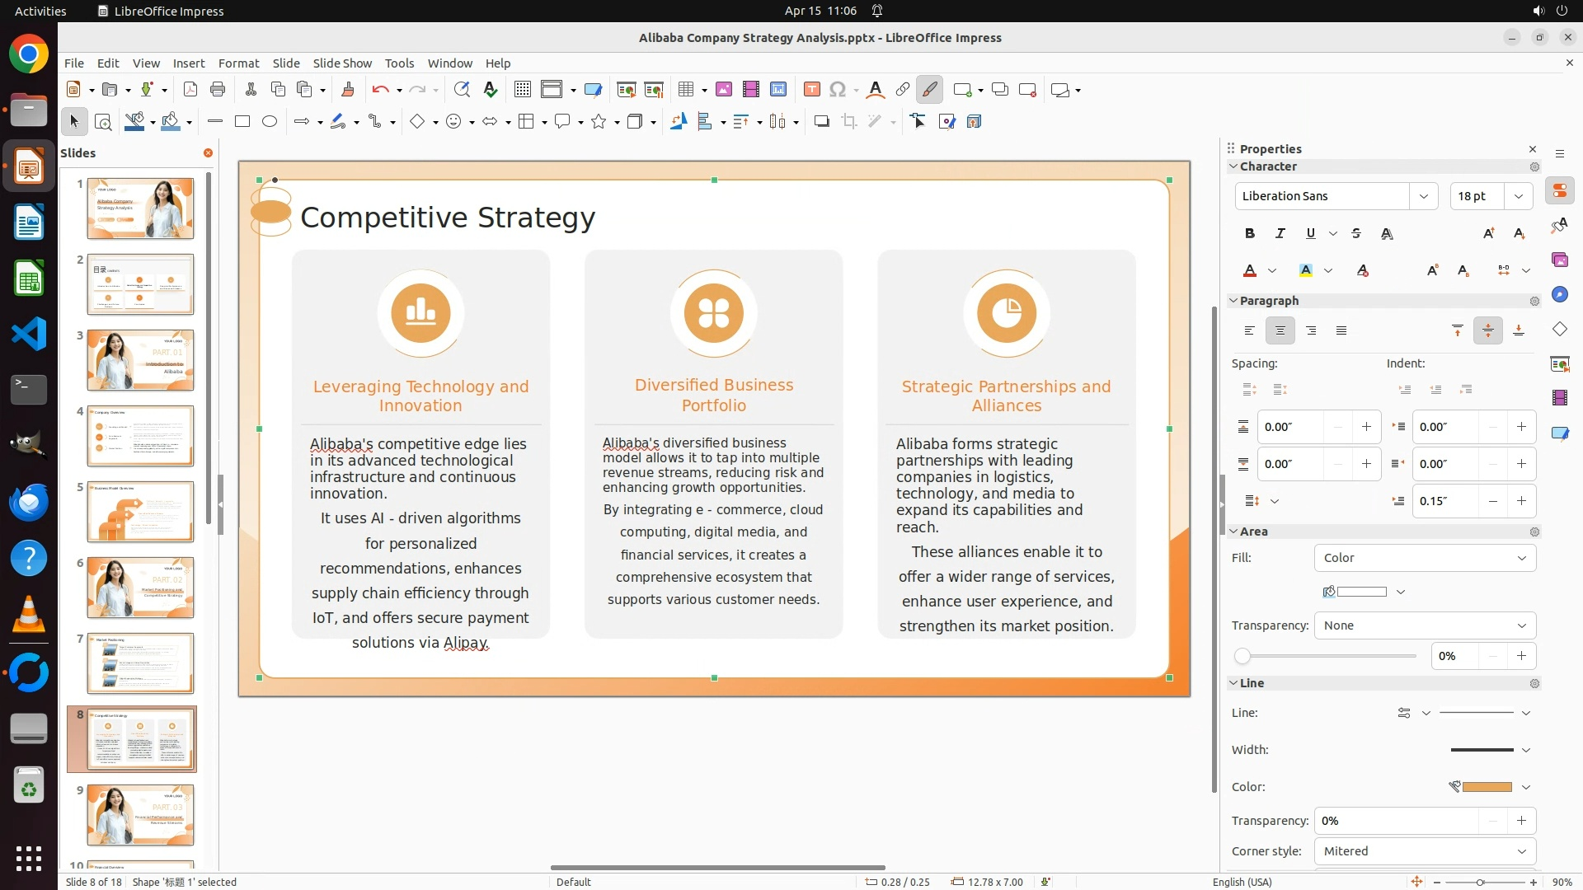
Task: Click the Shadow toggle icon in toolbar
Action: [x=821, y=121]
